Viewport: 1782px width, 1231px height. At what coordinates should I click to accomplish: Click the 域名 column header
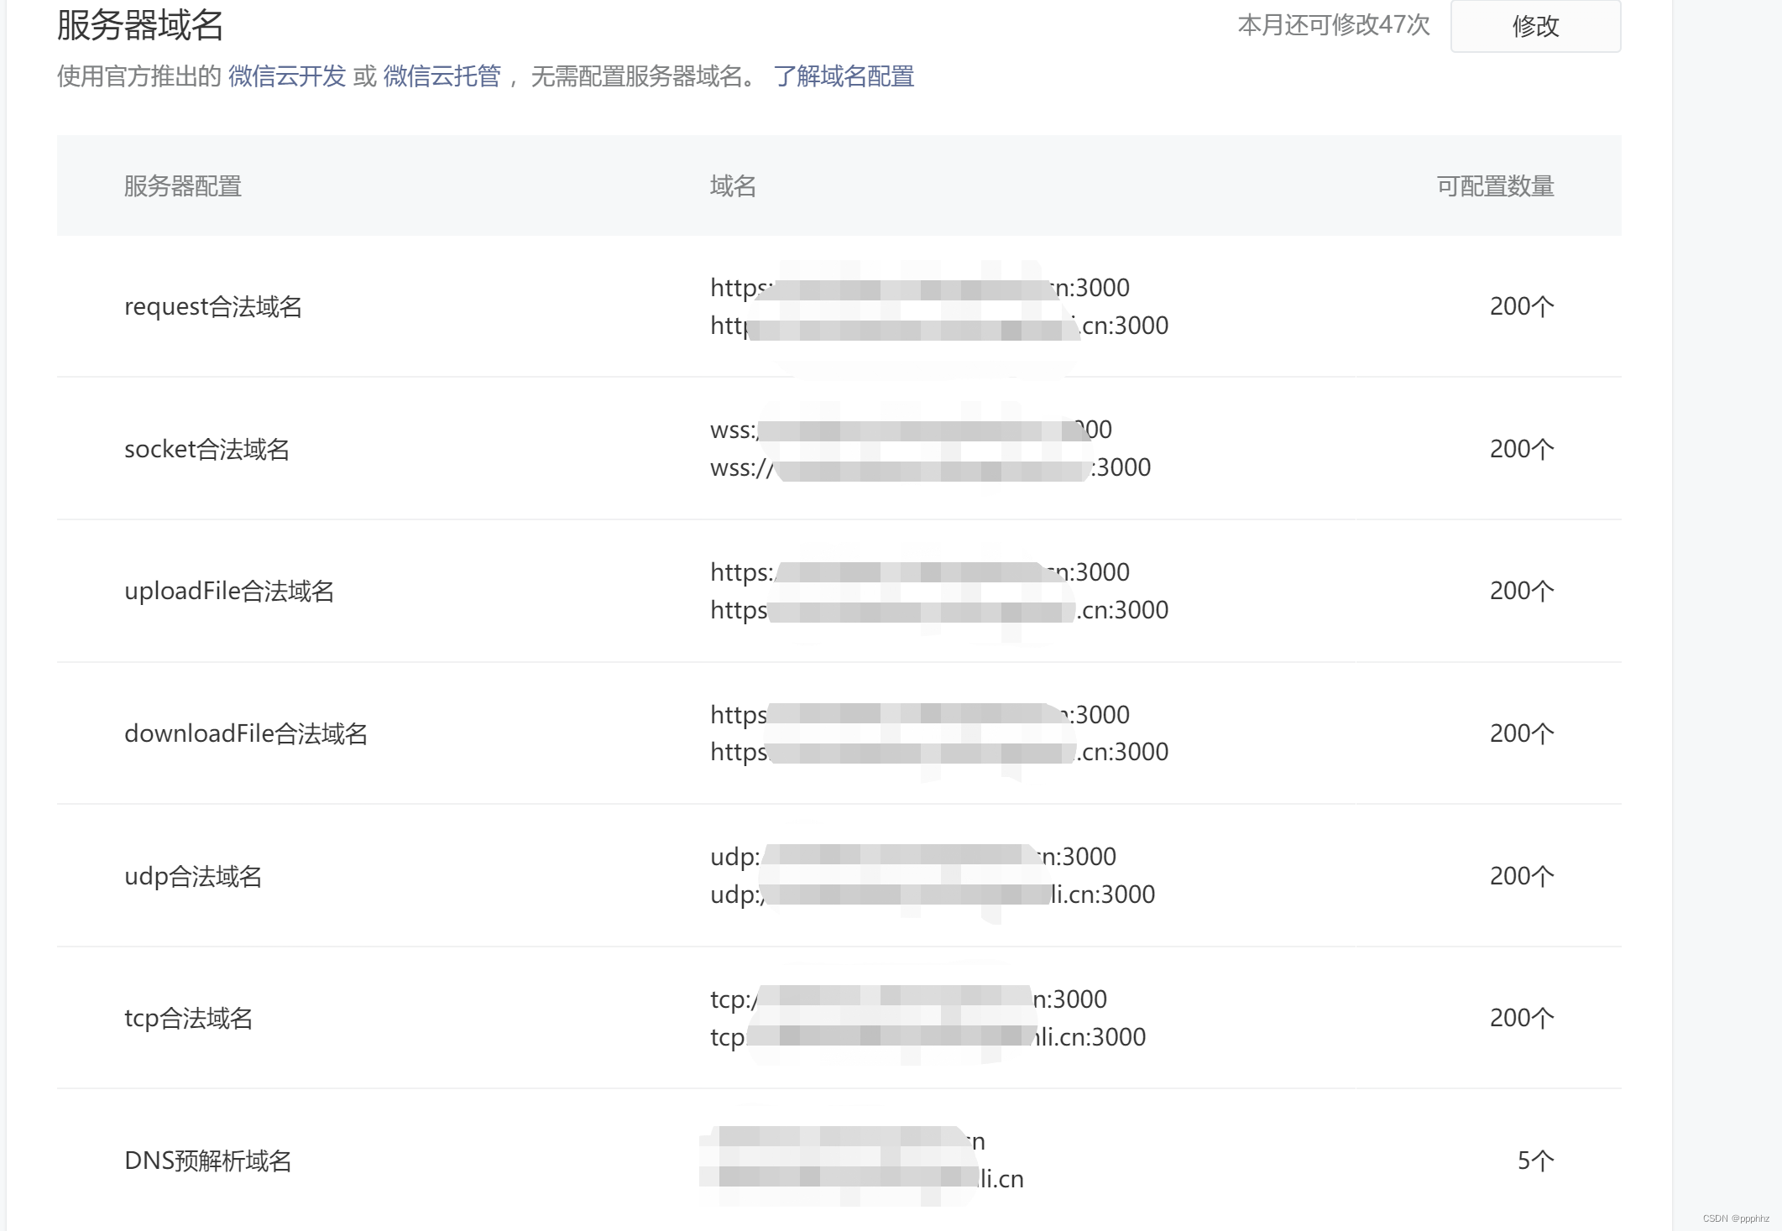[x=733, y=185]
